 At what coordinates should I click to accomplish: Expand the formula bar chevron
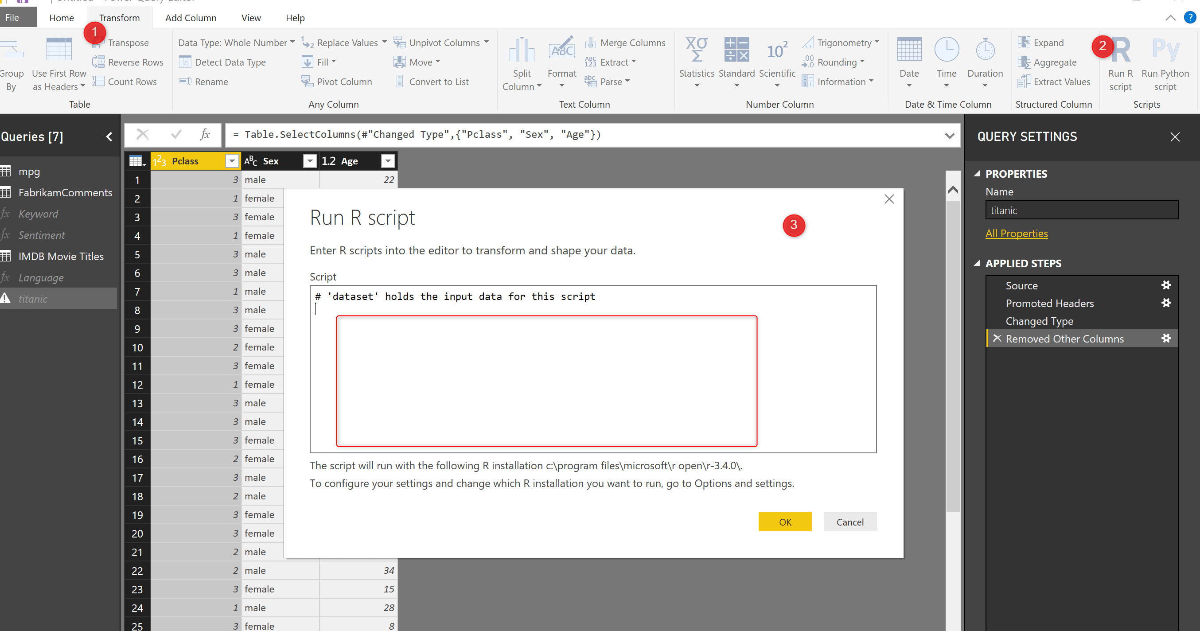(949, 136)
